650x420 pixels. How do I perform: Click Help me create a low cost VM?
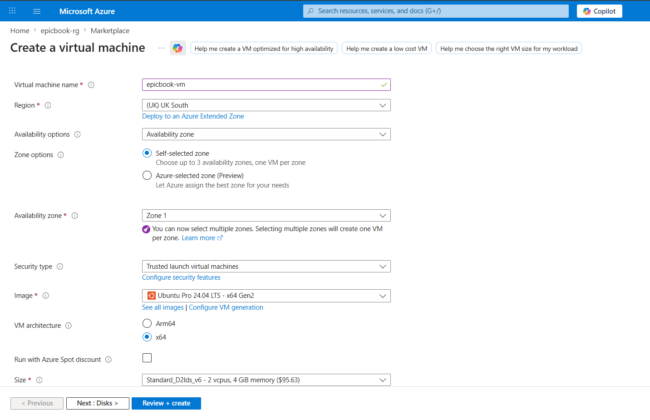coord(387,49)
